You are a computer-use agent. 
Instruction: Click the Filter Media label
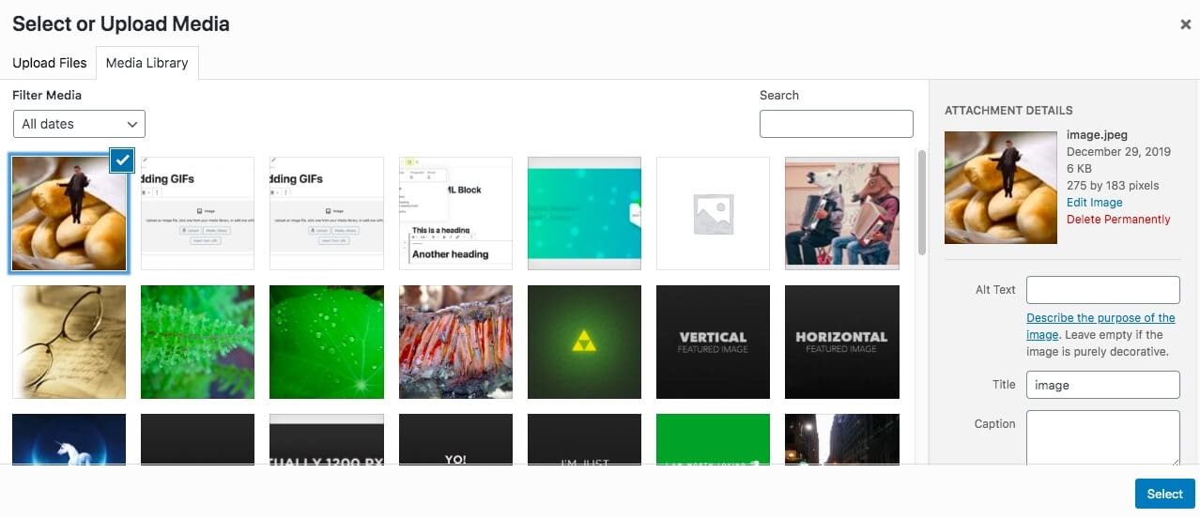(x=47, y=95)
